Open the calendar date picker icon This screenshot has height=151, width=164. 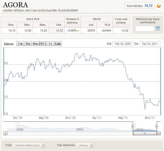pyautogui.click(x=158, y=28)
